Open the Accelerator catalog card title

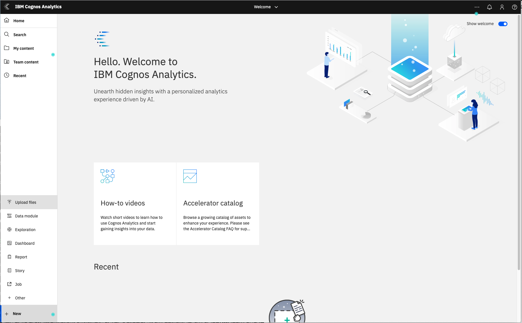(213, 203)
